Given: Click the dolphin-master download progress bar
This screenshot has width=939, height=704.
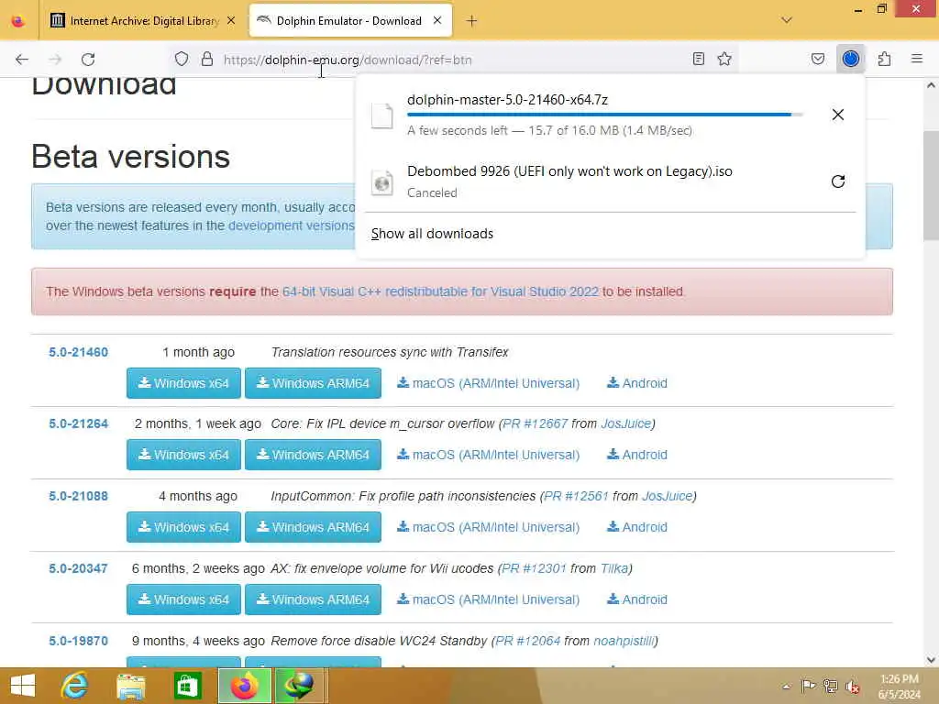Looking at the screenshot, I should (605, 115).
